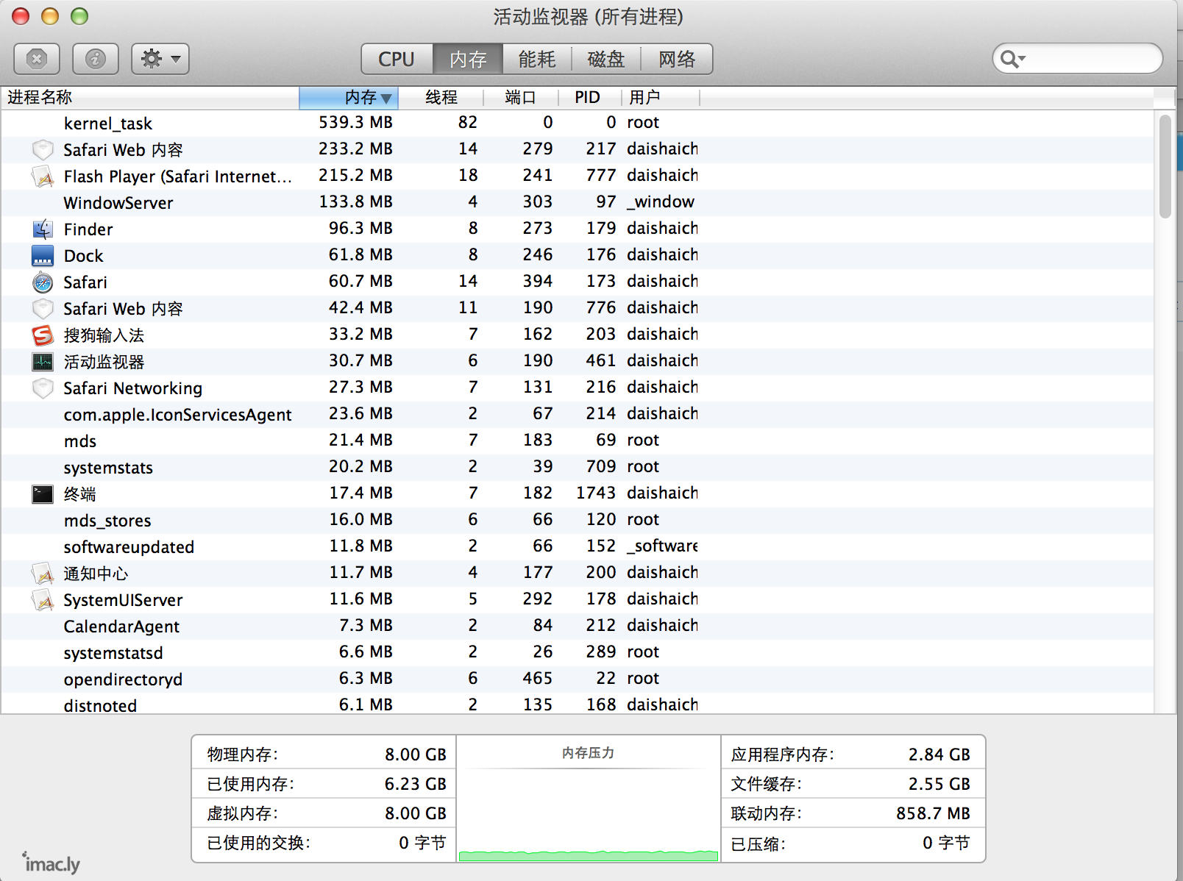Screen dimensions: 1183x881
Task: Select the kernel_task process row
Action: (577, 123)
